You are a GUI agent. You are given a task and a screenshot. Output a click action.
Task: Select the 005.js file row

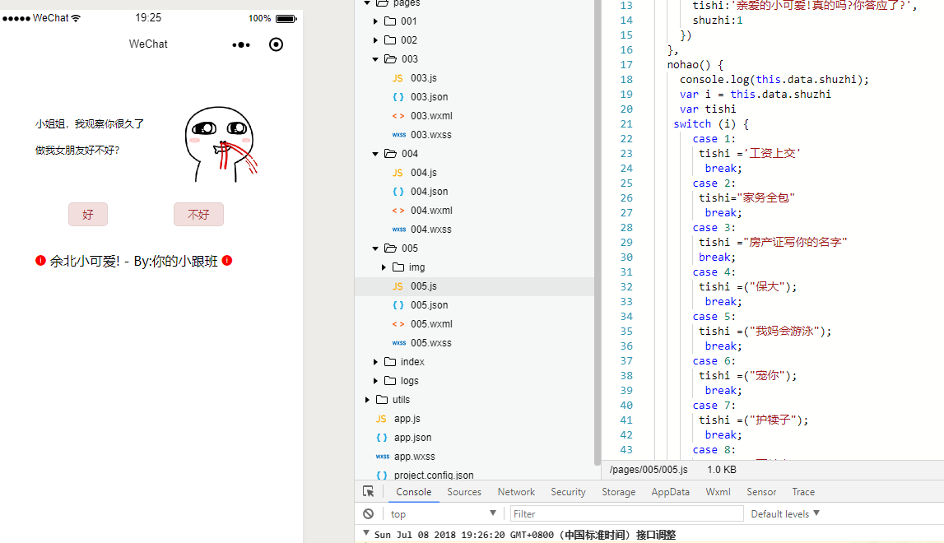tap(474, 286)
